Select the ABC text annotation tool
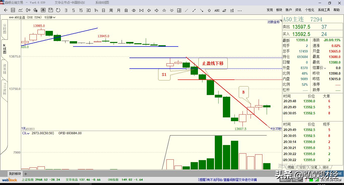The image size is (344, 185). click(x=217, y=10)
